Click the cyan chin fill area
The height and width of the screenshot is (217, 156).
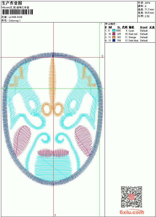tap(53, 166)
